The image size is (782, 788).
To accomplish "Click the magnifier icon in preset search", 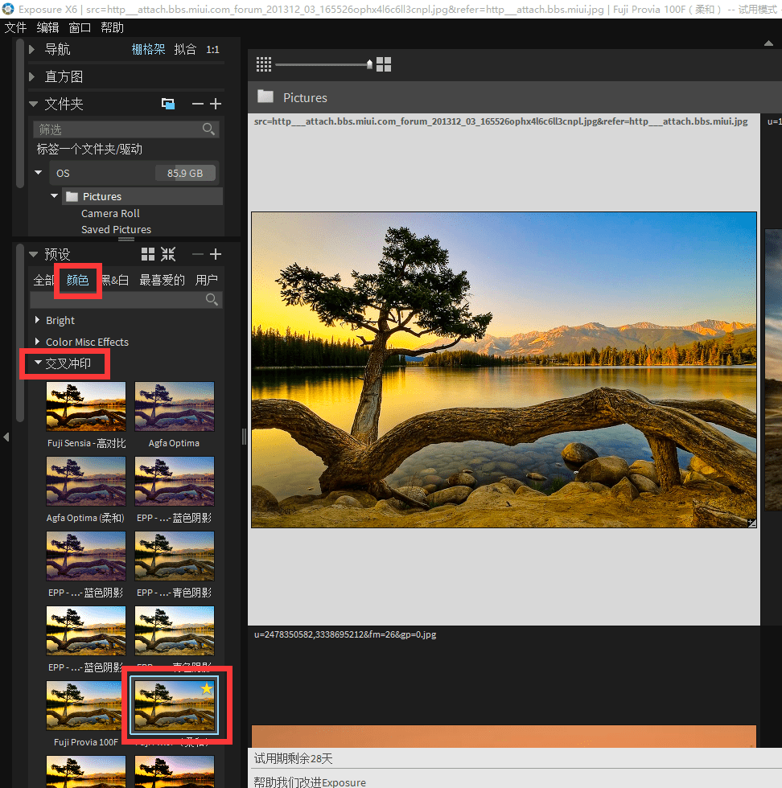I will [x=212, y=299].
